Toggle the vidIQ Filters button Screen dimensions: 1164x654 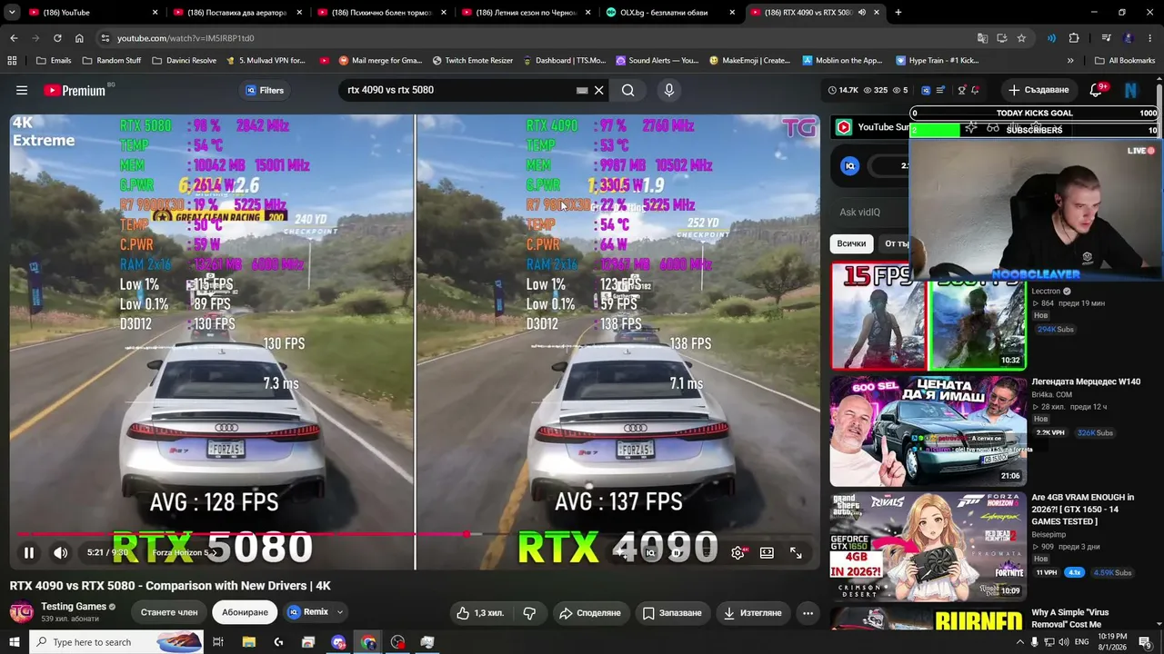tap(265, 90)
